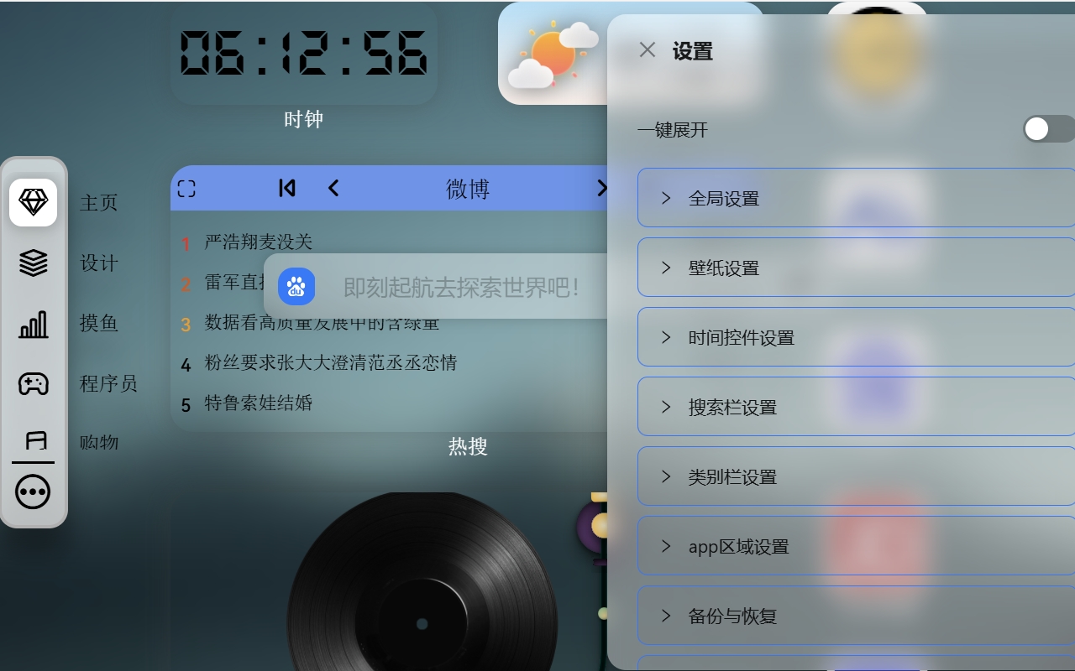
Task: Expand the 壁纸设置 section
Action: [856, 268]
